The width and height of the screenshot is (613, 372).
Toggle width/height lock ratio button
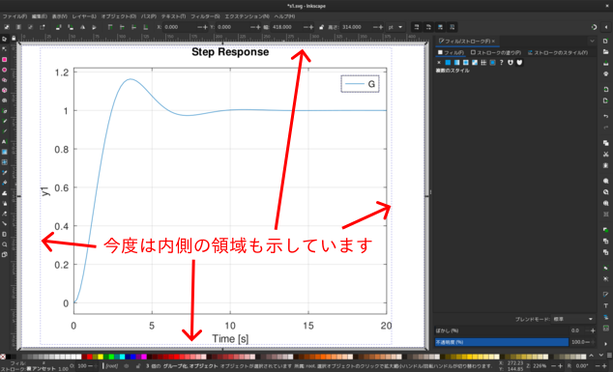point(321,27)
